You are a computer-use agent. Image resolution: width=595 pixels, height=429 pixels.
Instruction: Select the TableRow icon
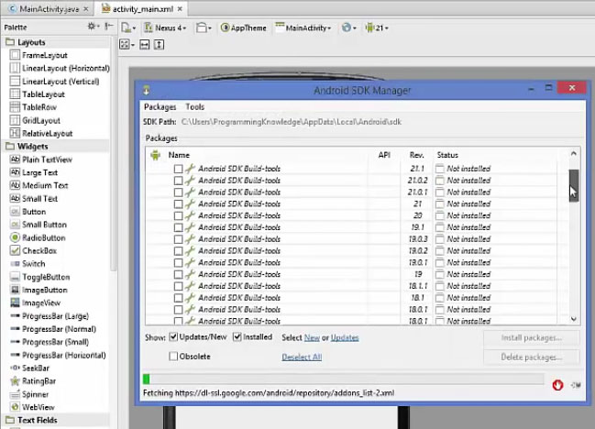click(x=15, y=107)
